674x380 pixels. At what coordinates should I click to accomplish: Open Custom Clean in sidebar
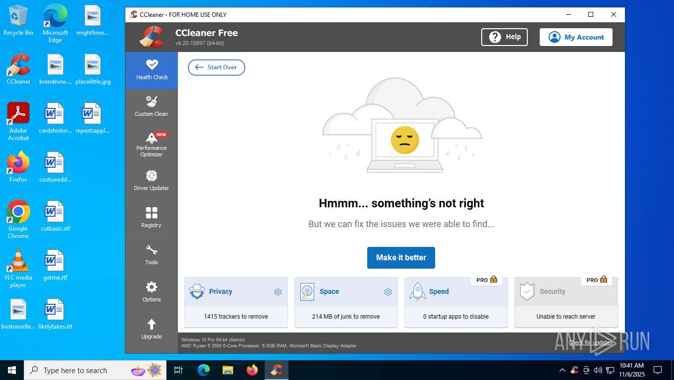coord(152,107)
